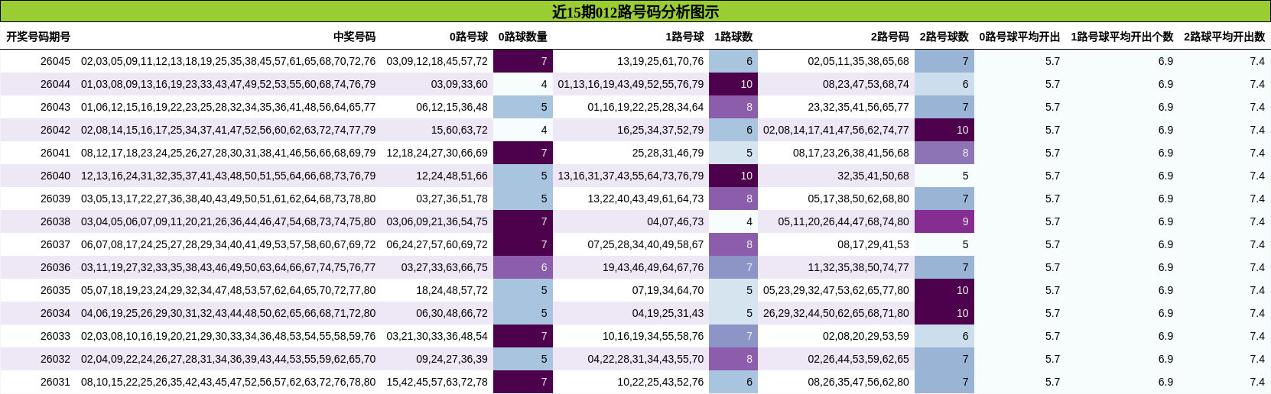Select period number 26042
Screen dimensions: 1271x394
tap(55, 130)
